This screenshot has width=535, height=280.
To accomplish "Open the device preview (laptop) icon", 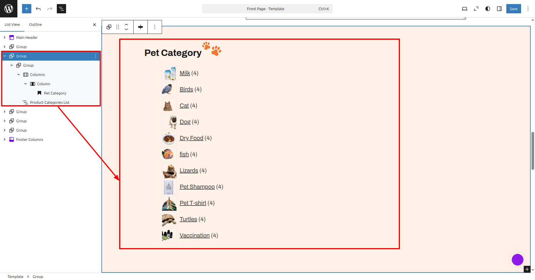I will [x=464, y=9].
